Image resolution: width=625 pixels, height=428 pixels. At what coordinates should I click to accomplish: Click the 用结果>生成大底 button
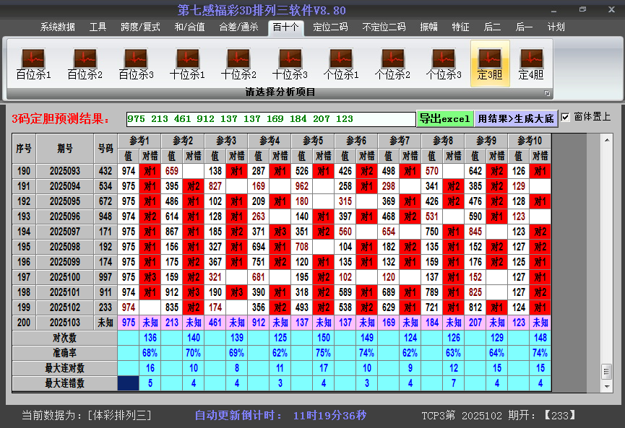[516, 118]
